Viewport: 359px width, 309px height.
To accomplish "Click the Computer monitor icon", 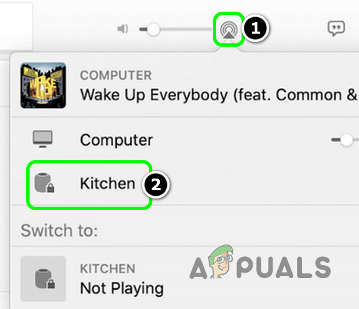I will tap(43, 139).
